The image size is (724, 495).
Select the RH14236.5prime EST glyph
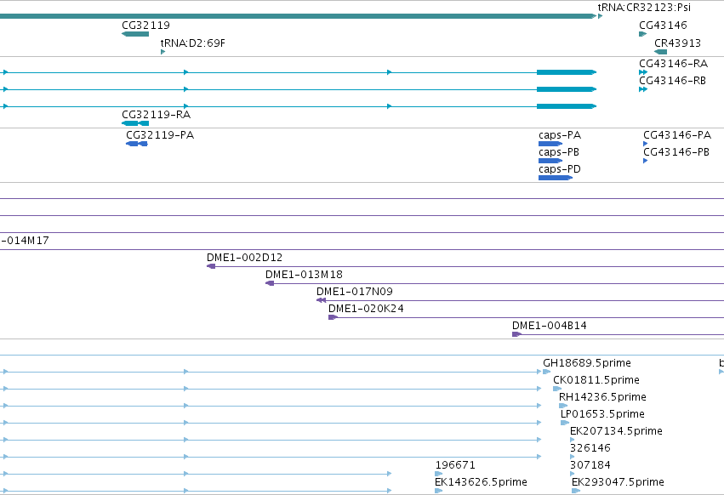[563, 406]
